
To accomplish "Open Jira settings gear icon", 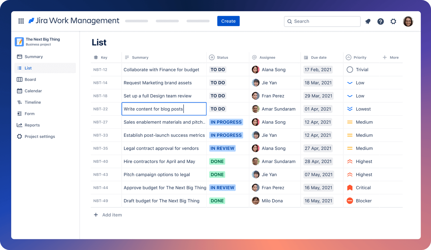I will (393, 21).
